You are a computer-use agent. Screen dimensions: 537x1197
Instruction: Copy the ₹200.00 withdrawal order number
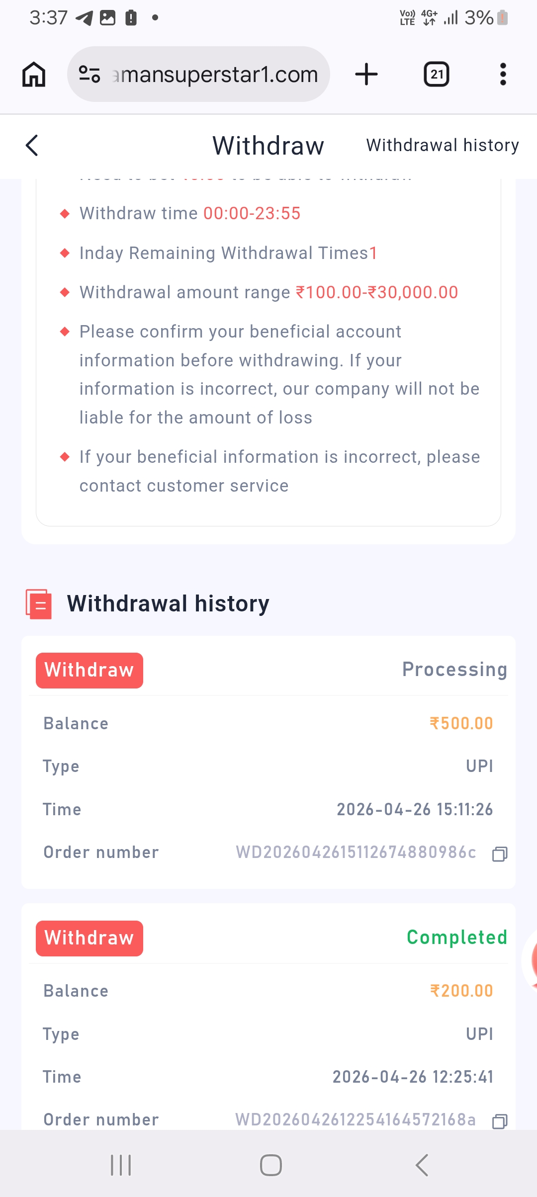click(499, 1121)
